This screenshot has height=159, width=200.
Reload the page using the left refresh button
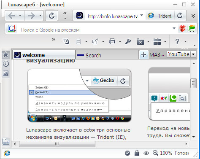click(51, 16)
